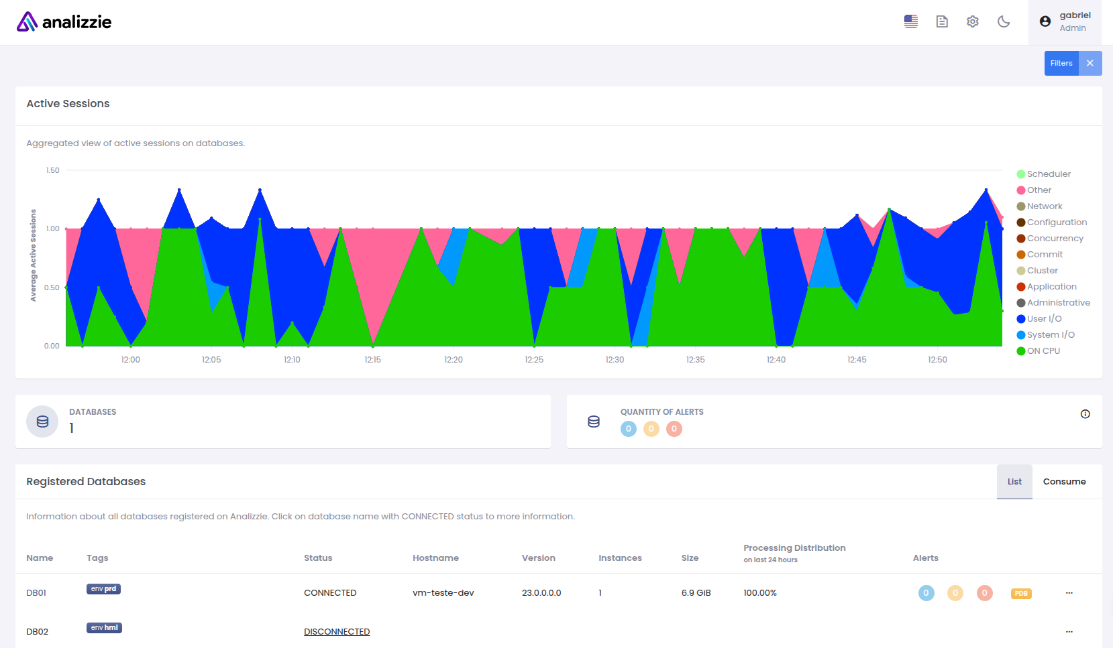Screen dimensions: 1113x648
Task: Toggle the System I/O legend series
Action: pyautogui.click(x=1045, y=335)
